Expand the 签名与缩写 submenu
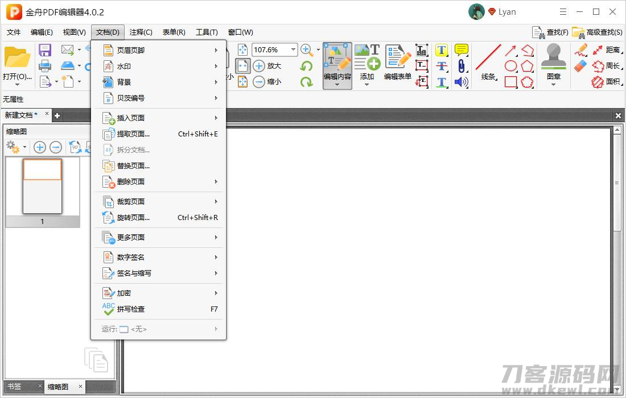626x398 pixels. [x=159, y=273]
